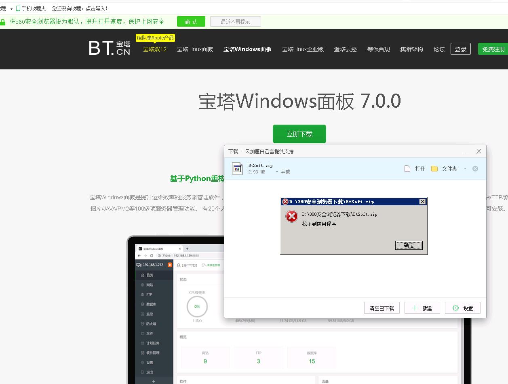Open 等保合规 nav item
The width and height of the screenshot is (508, 384).
pos(378,49)
